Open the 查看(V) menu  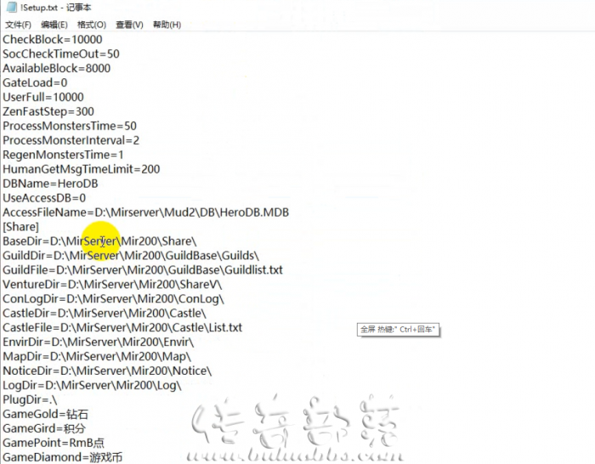click(129, 25)
